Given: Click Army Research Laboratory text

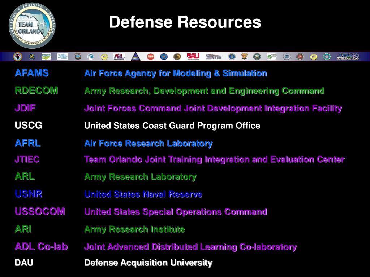Looking at the screenshot, I should coord(140,177).
